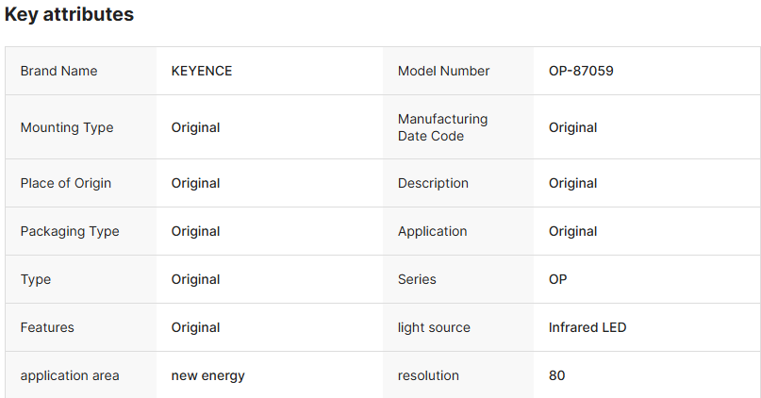The height and width of the screenshot is (398, 761).
Task: Click the "Packaging Type" label
Action: pos(70,231)
